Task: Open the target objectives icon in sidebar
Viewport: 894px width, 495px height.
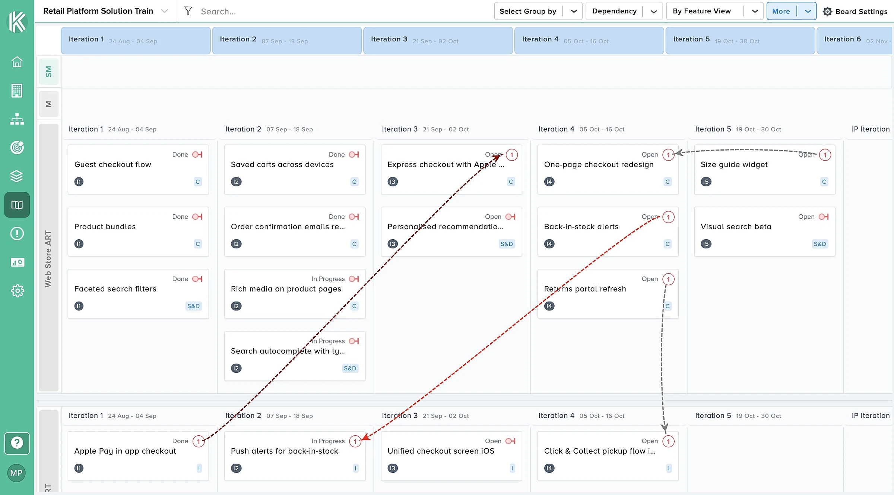Action: (x=17, y=148)
